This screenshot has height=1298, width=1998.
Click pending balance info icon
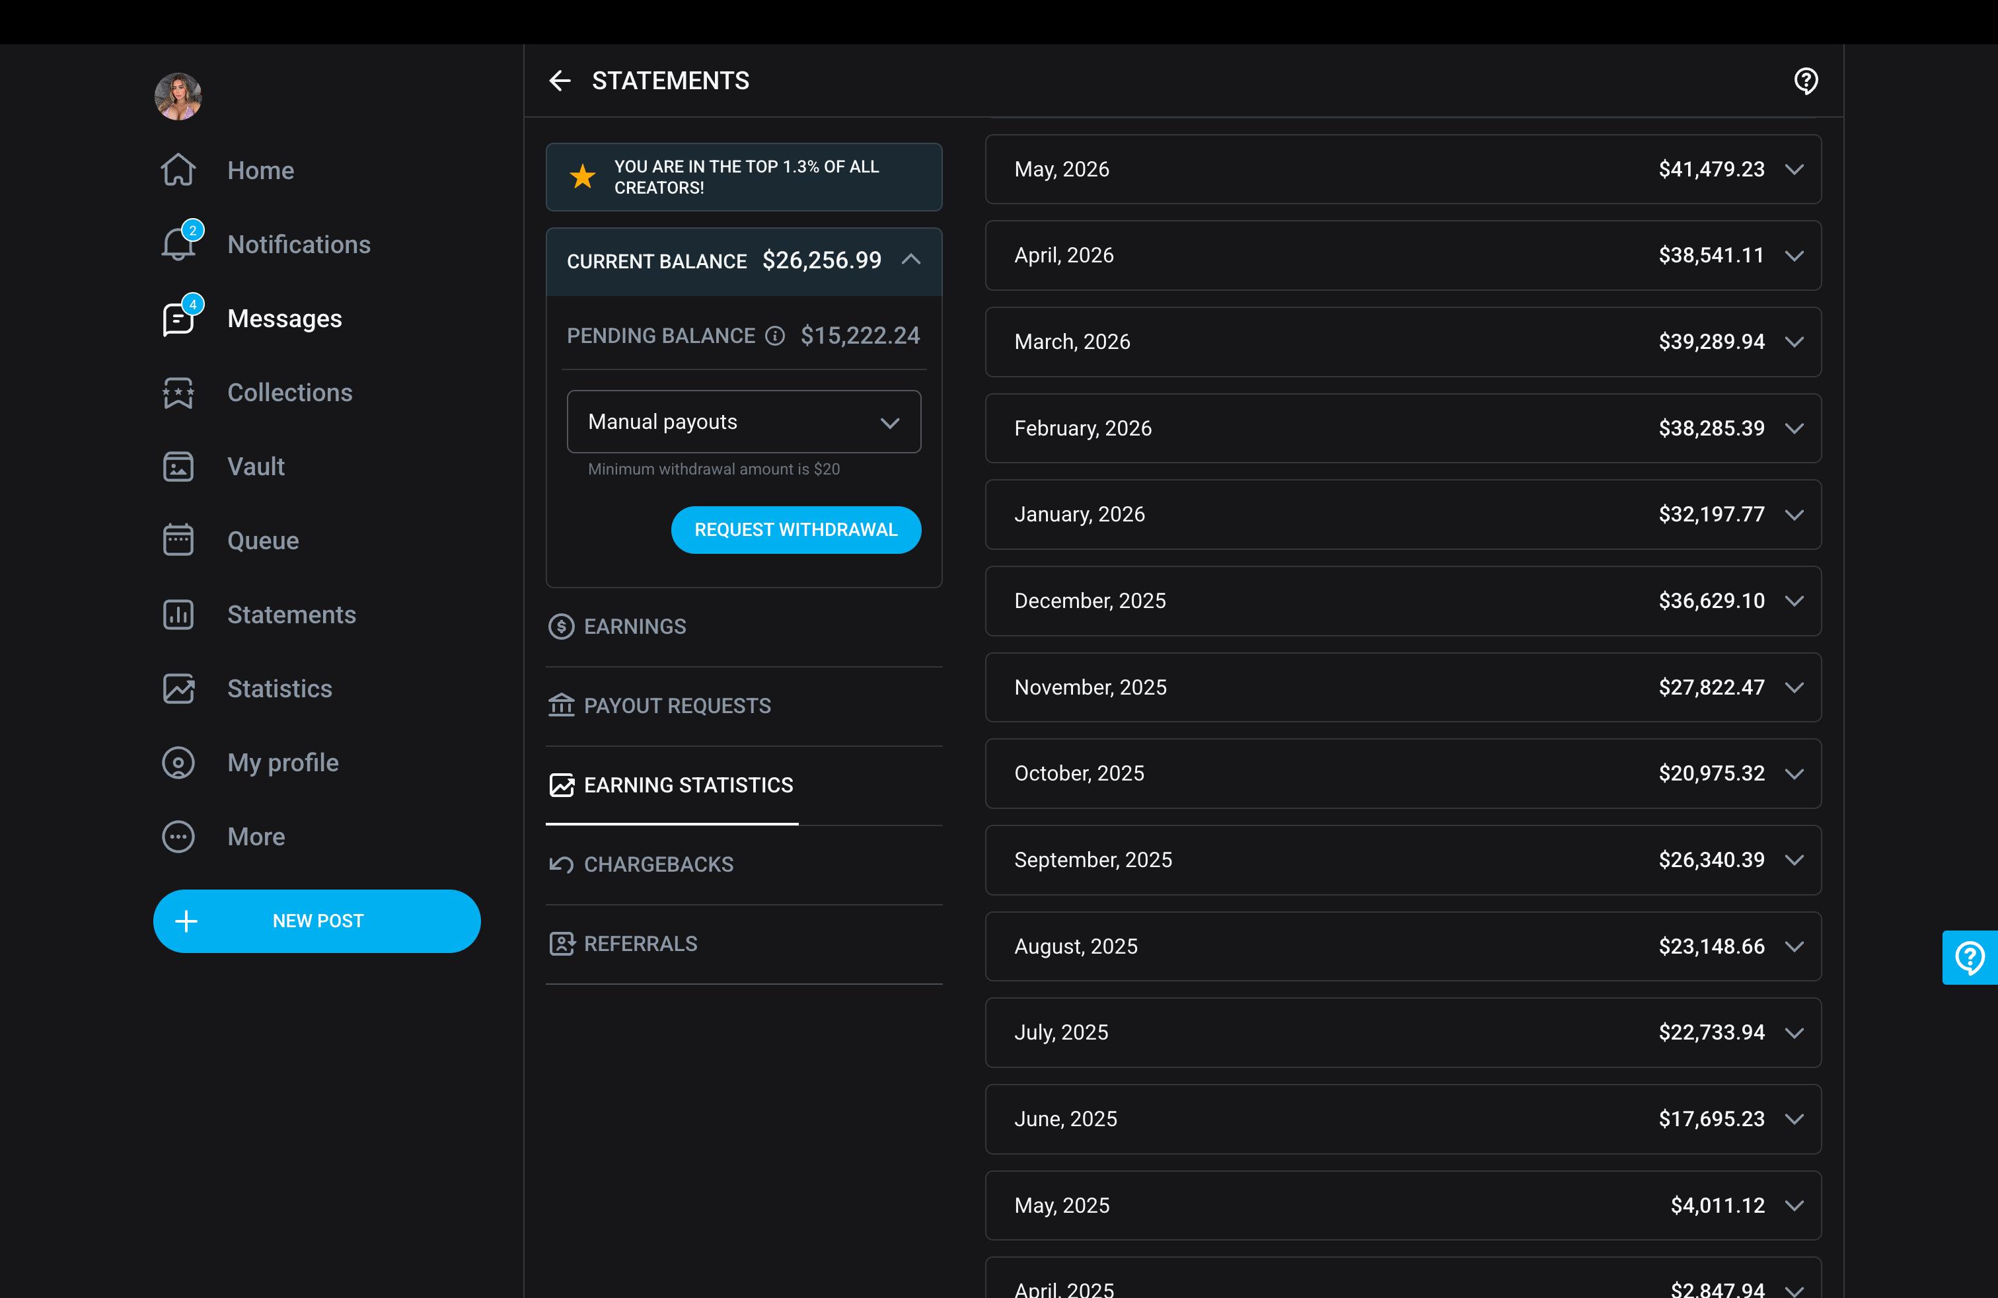tap(775, 336)
